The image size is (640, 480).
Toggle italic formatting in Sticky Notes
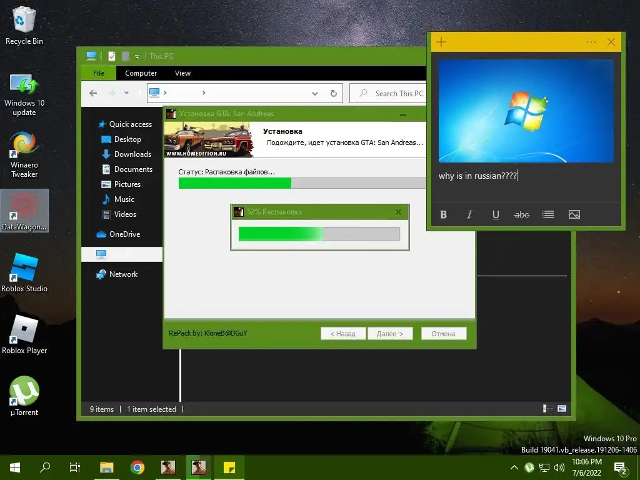click(469, 215)
